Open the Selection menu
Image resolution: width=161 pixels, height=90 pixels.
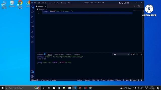pos(45,3)
